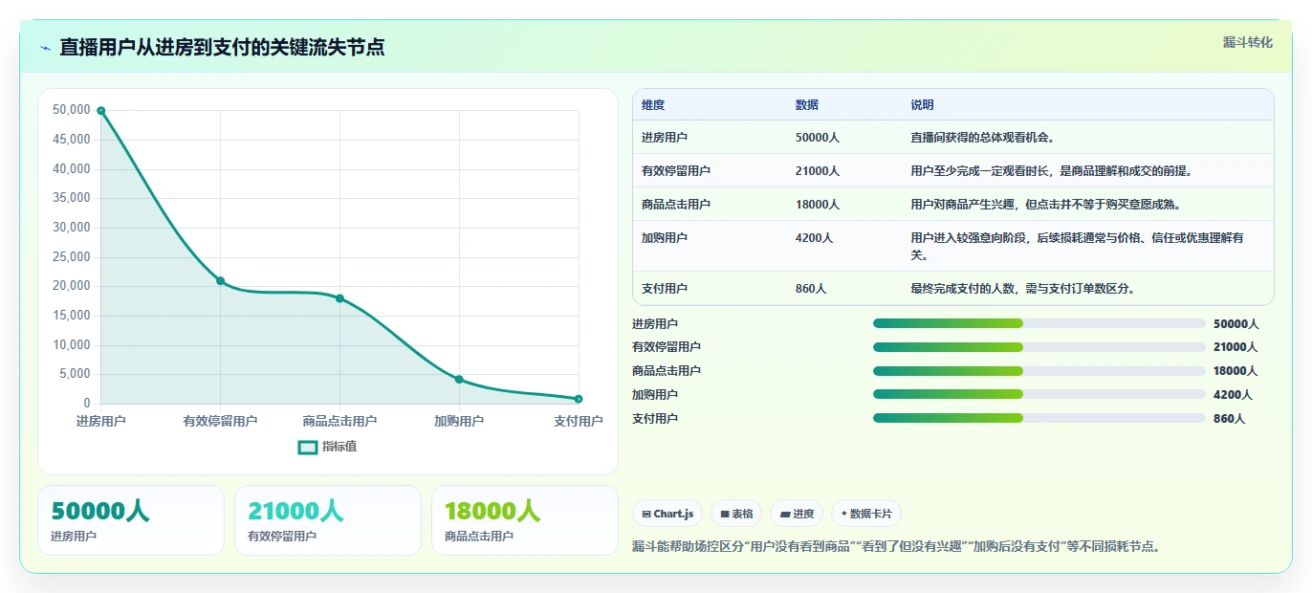Click the 商品点击用户 progress bar
This screenshot has height=593, width=1312.
coord(1039,371)
